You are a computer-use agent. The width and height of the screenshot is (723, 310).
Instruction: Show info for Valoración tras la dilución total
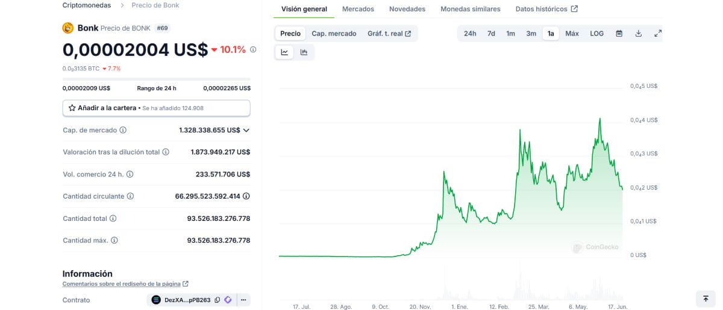pos(166,152)
